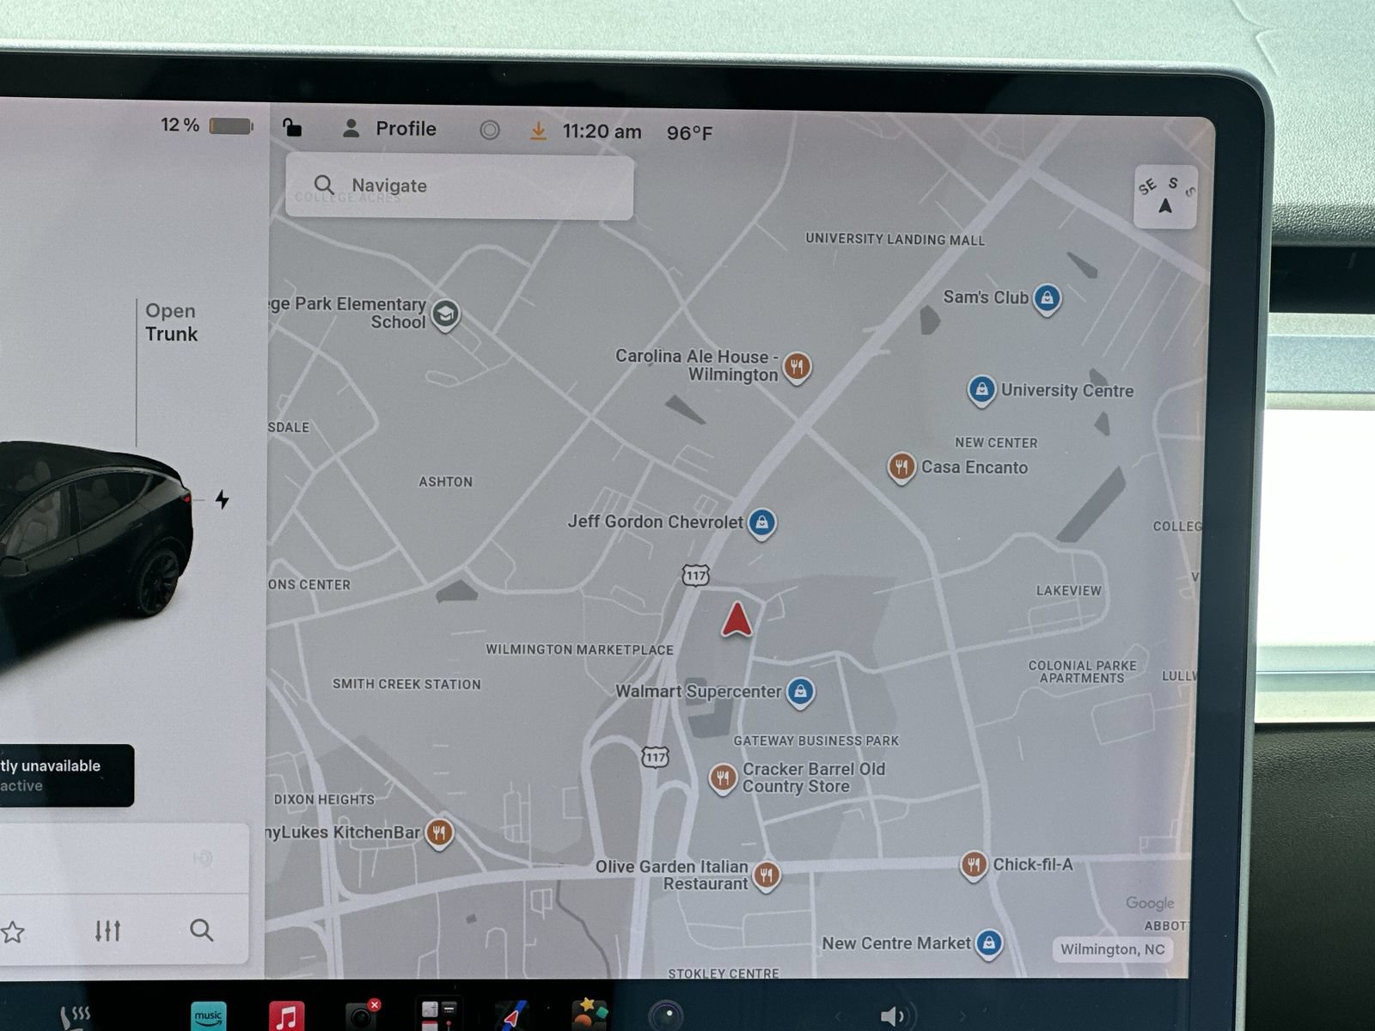Screen dimensions: 1375x1031
Task: Tap the SMITH CREEK STATION label
Action: tap(406, 684)
